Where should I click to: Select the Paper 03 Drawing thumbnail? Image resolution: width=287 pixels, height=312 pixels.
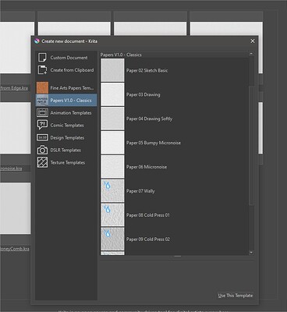click(x=112, y=94)
